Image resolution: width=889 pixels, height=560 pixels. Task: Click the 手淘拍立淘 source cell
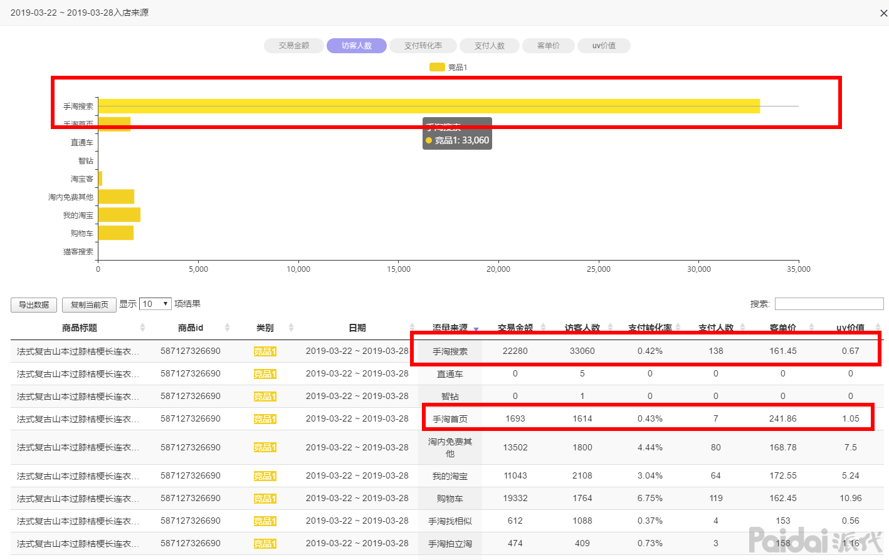coord(450,544)
